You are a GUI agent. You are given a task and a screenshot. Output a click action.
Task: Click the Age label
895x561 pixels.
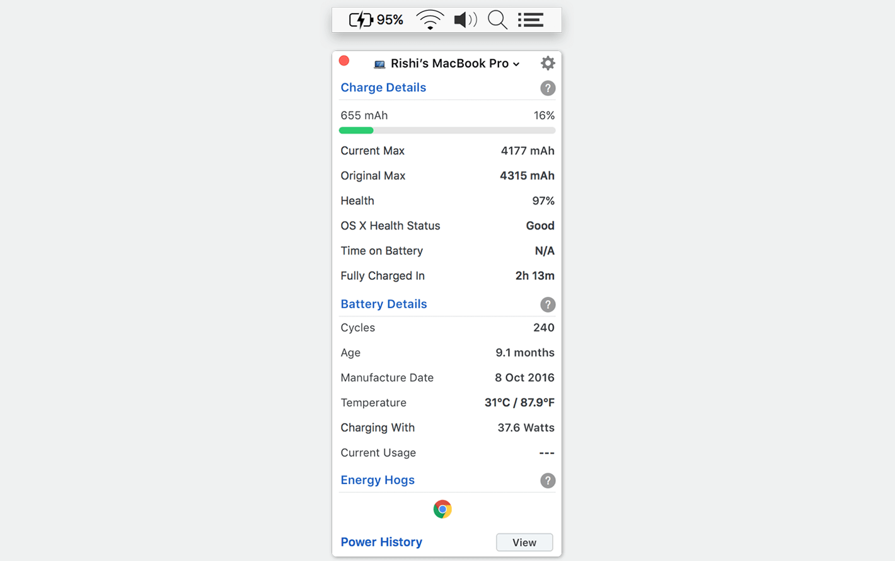[x=350, y=353]
